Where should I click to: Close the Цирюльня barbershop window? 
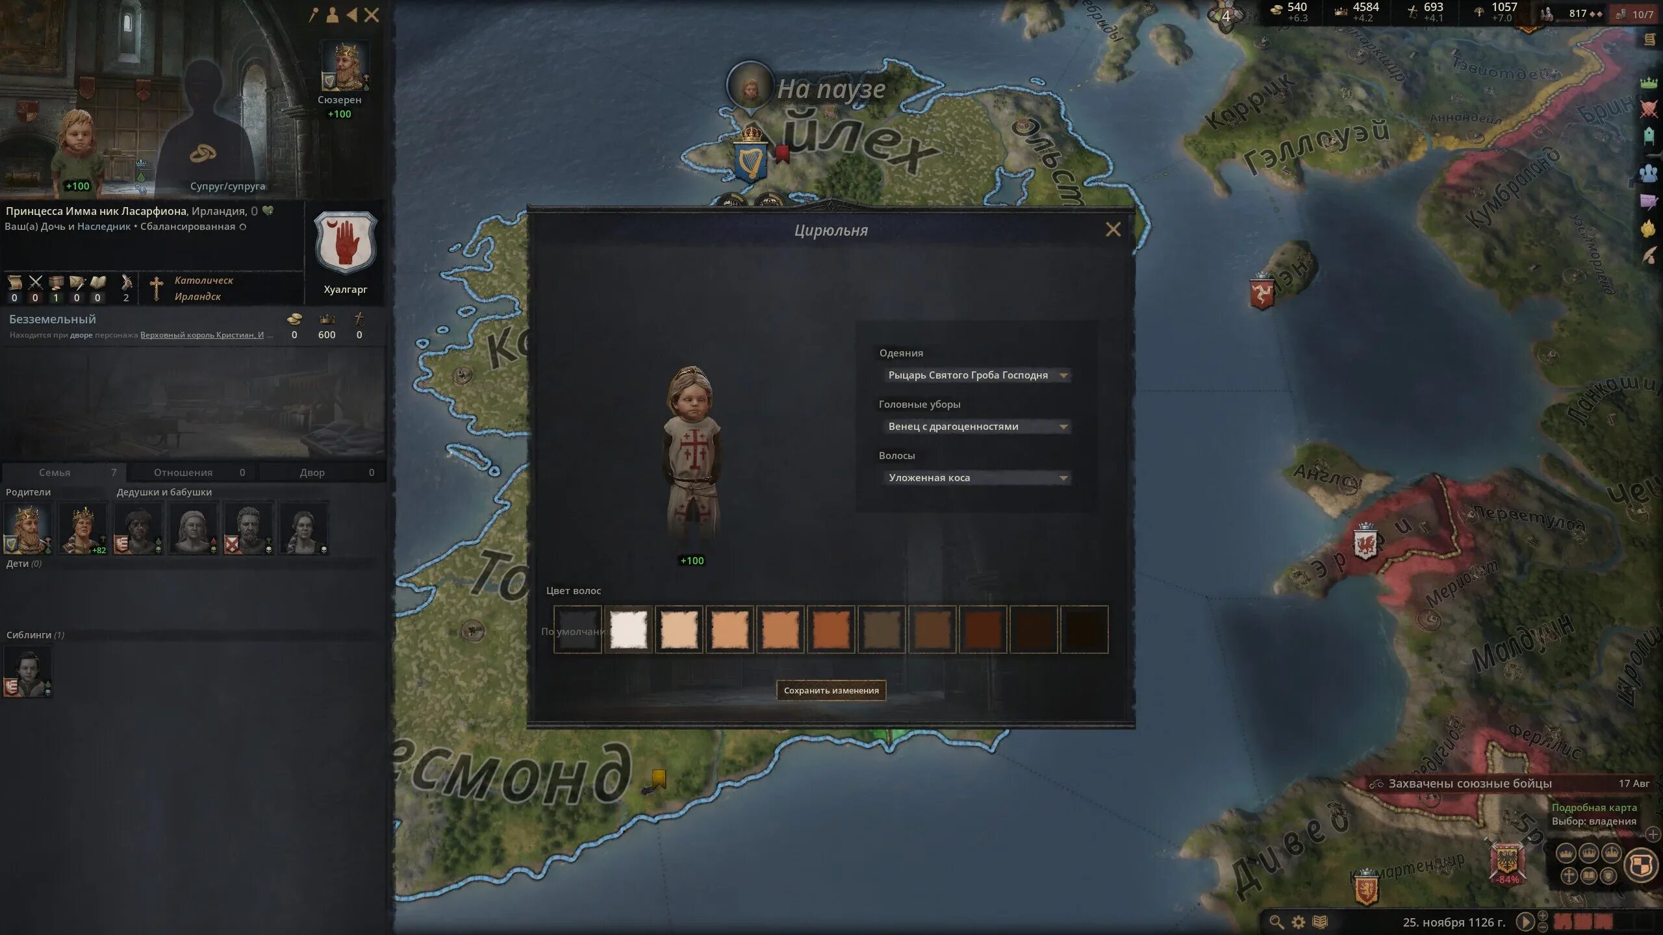tap(1113, 230)
